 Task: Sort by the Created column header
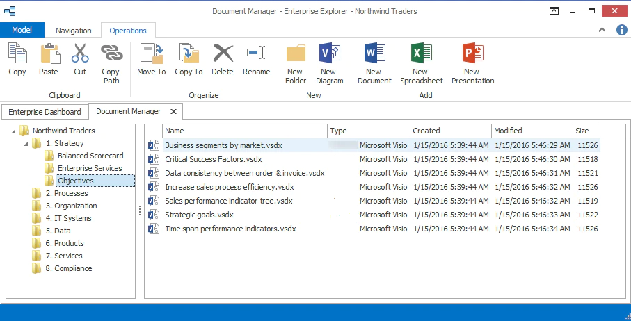click(x=451, y=131)
